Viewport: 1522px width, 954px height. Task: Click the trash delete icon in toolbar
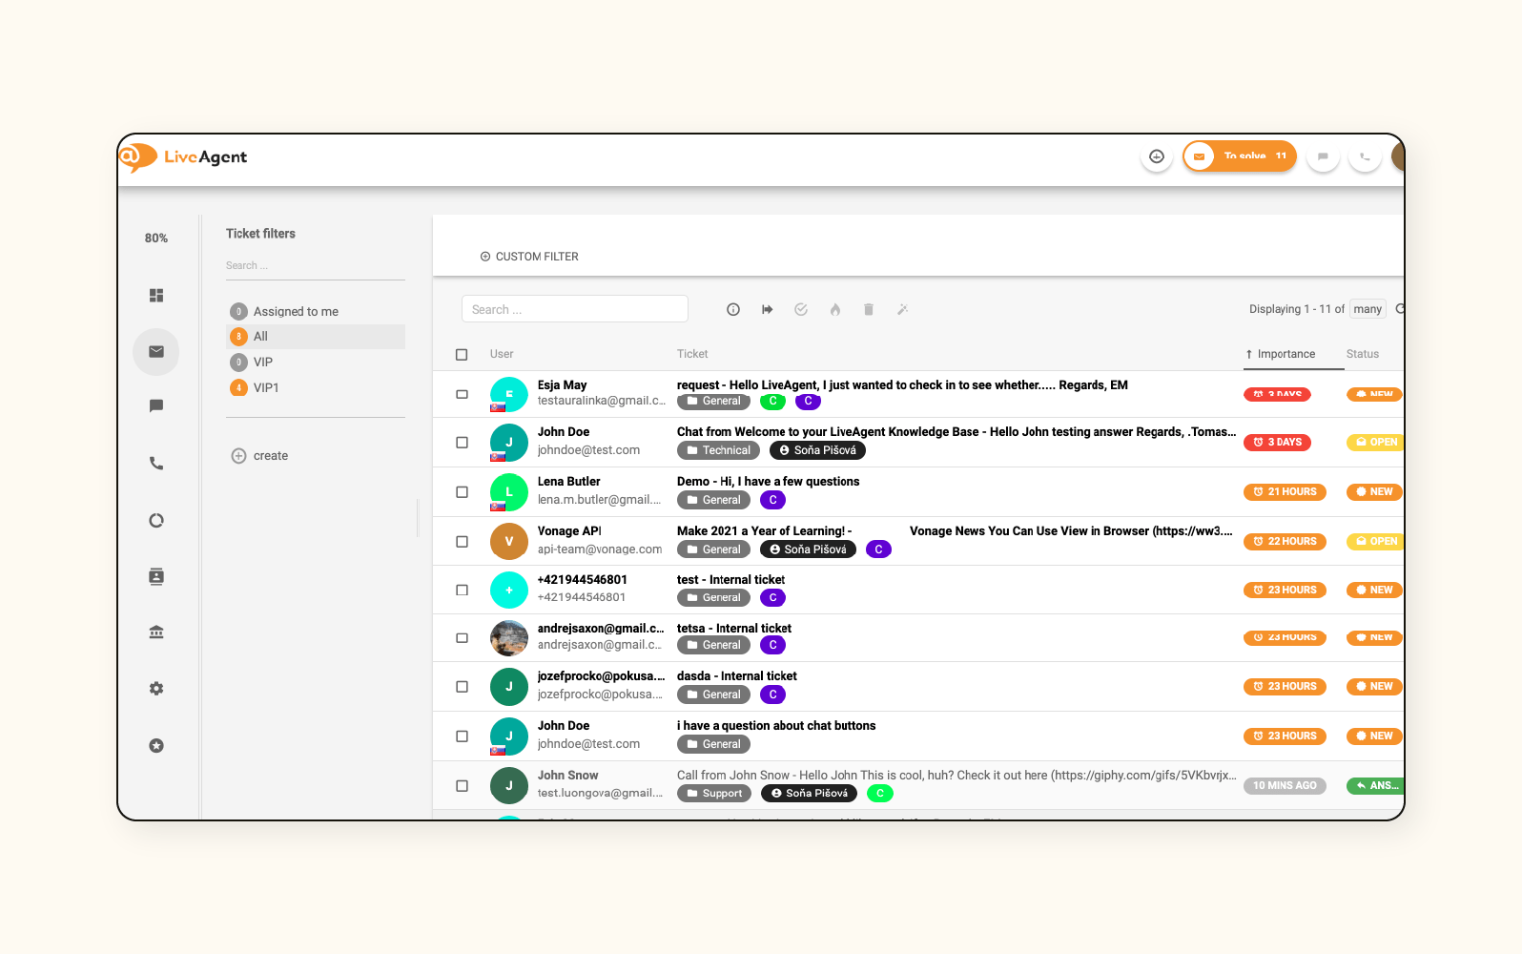pyautogui.click(x=869, y=309)
